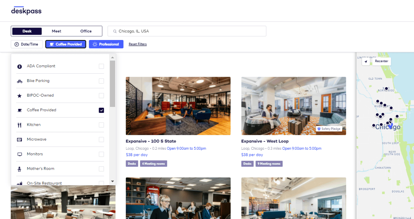Screen dimensions: 414x219
Task: Switch to the Office tab
Action: [86, 31]
